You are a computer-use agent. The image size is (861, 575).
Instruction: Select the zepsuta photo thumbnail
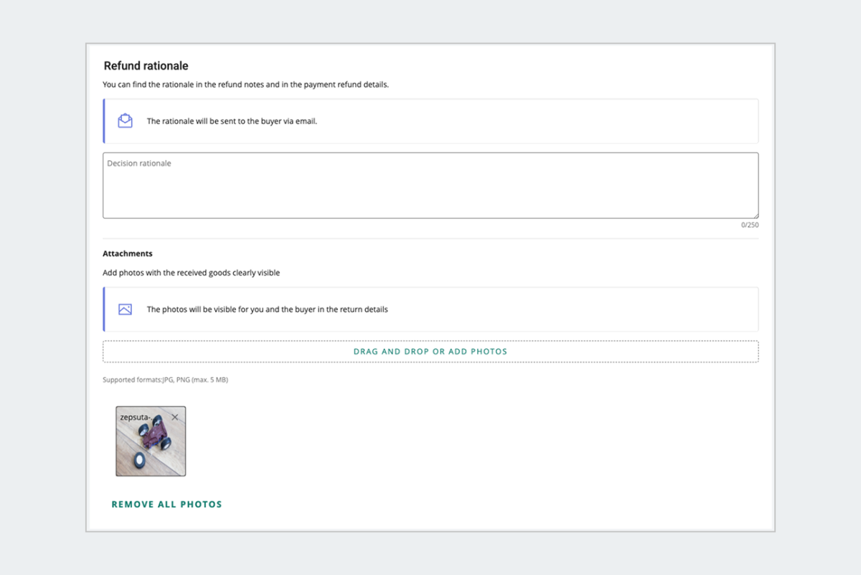(151, 445)
